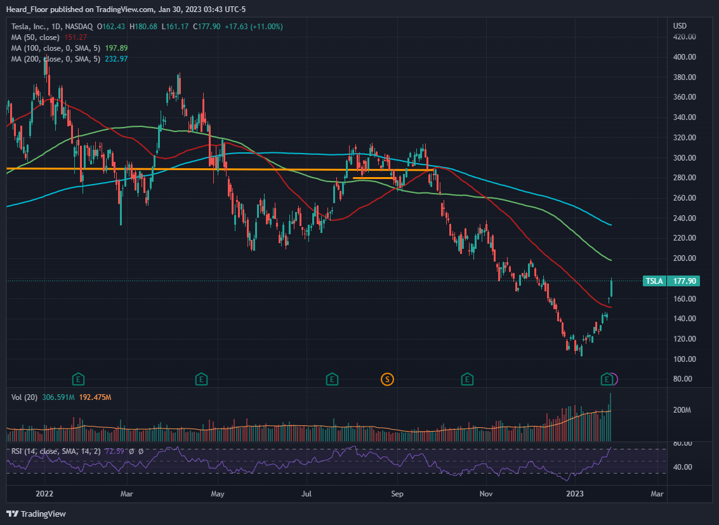Click the low price L161.17
Viewport: 719px width, 525px height.
coord(175,27)
